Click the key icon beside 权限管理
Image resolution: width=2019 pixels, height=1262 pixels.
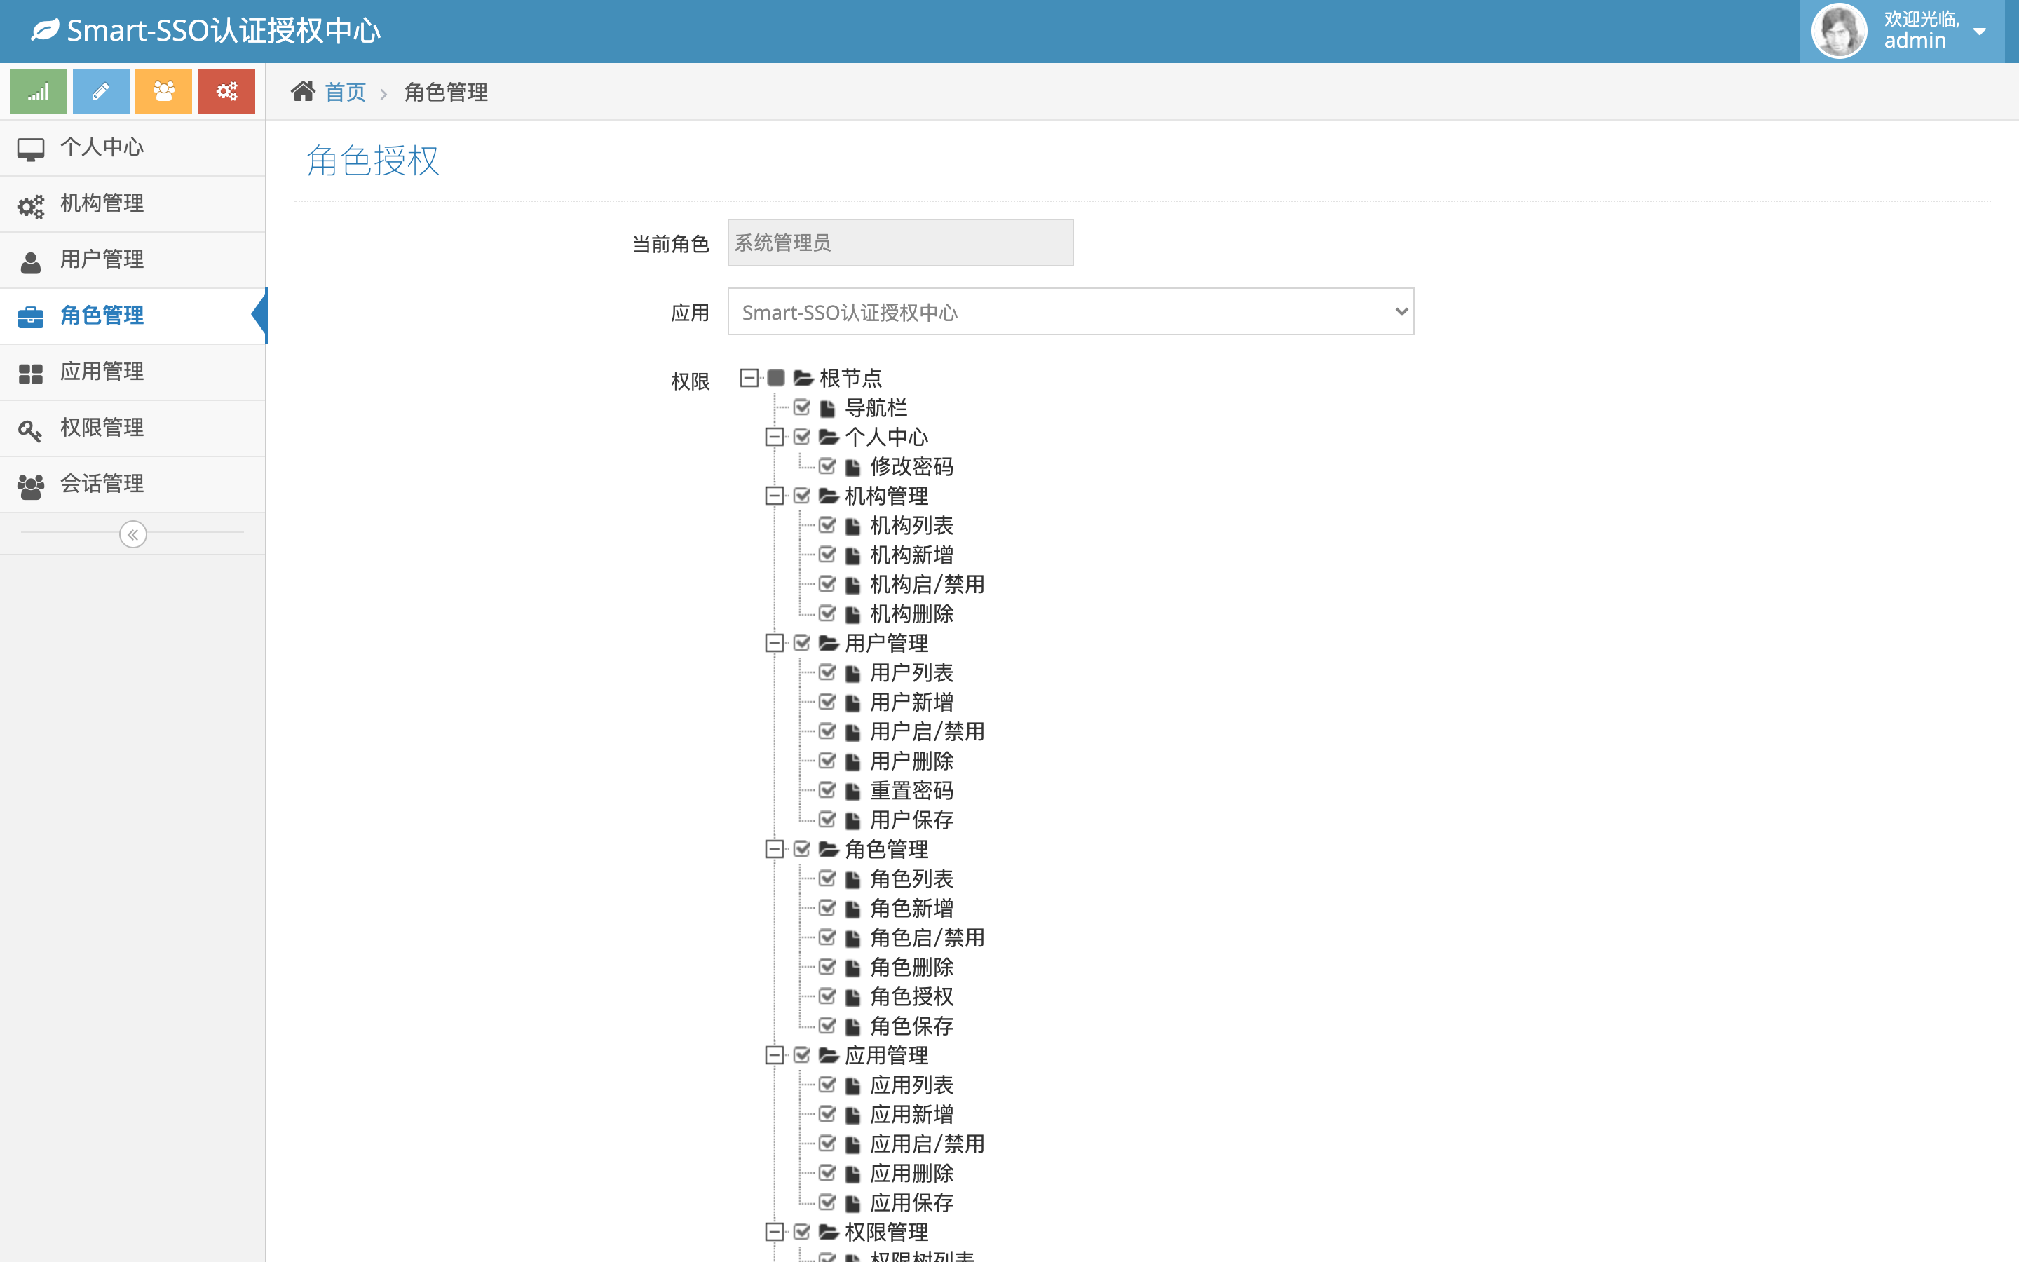(30, 430)
